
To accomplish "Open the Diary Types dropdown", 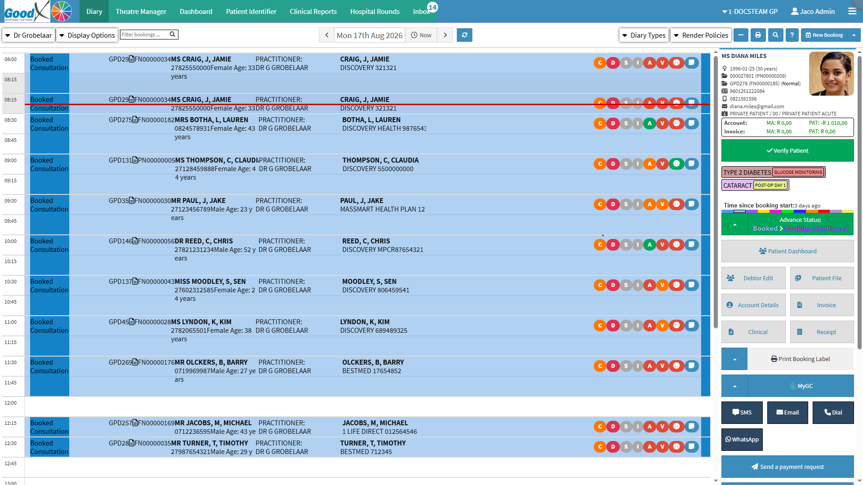I will click(644, 35).
